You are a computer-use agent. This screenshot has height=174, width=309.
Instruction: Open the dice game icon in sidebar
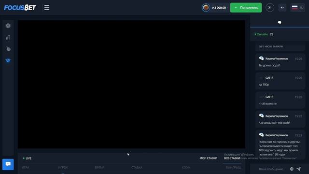(x=8, y=26)
